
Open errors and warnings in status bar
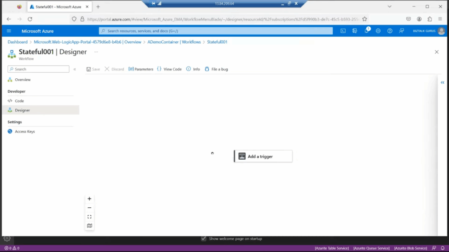pyautogui.click(x=12, y=248)
